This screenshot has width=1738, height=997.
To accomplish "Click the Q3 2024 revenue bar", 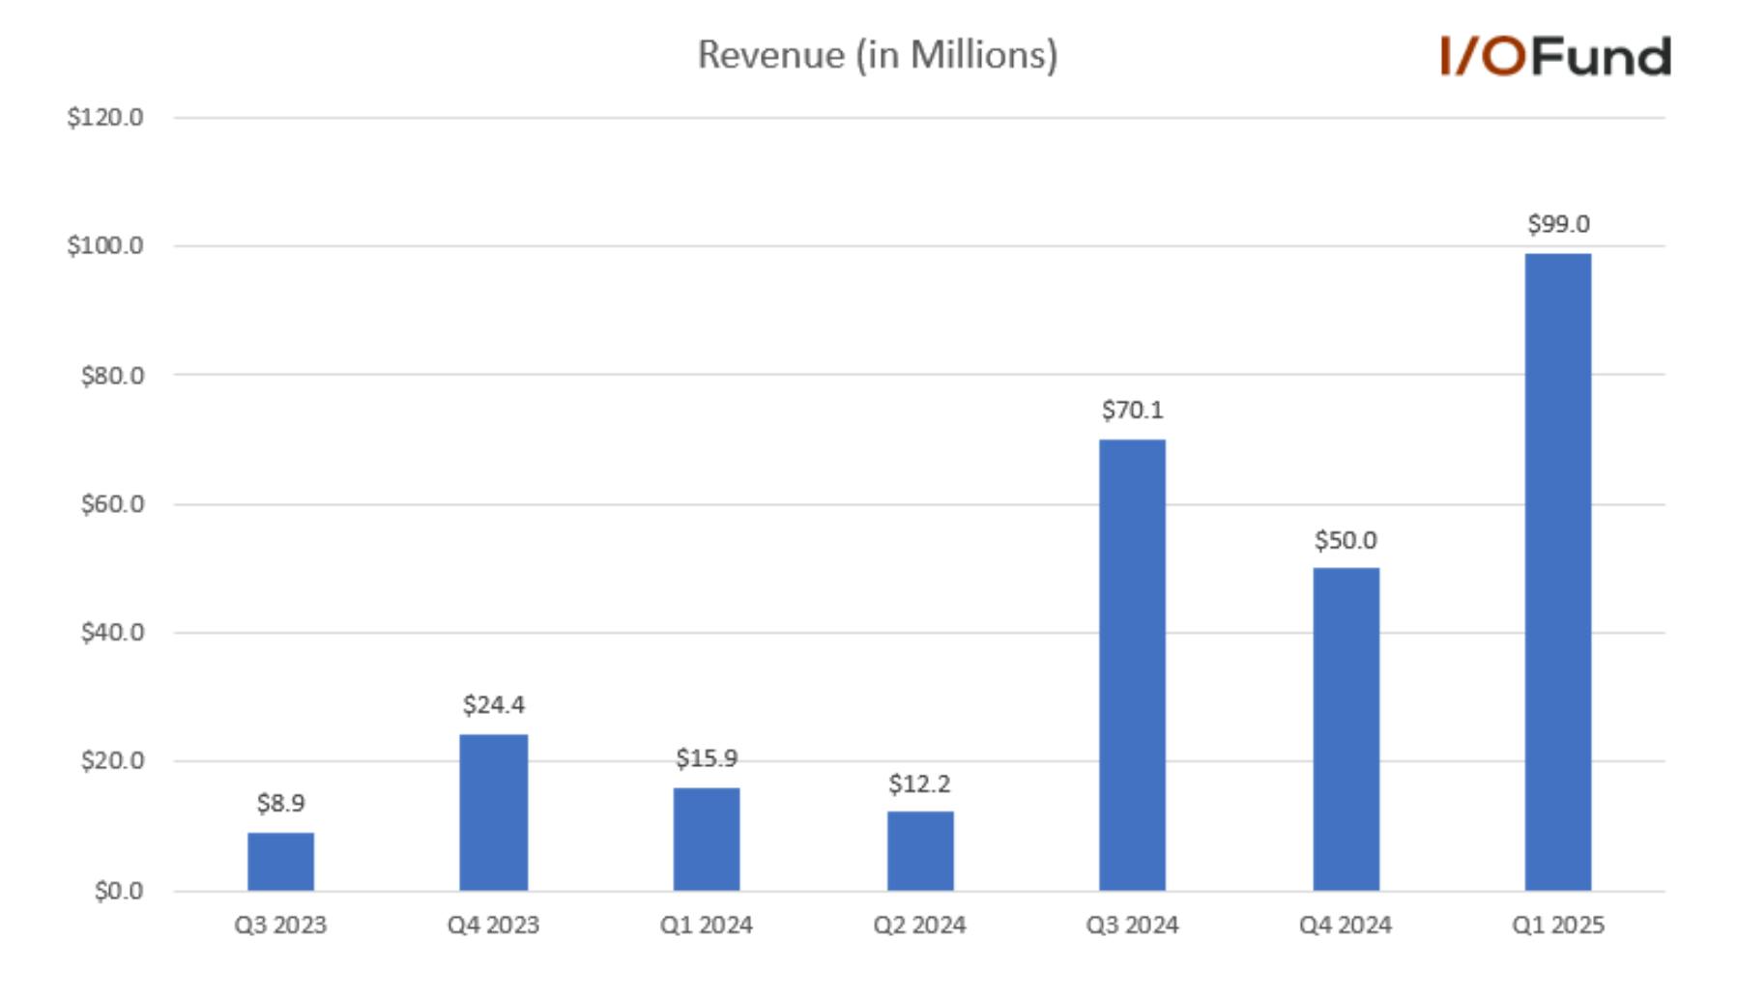I will click(1132, 665).
